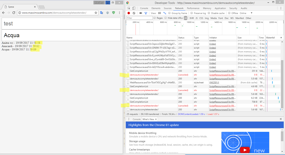The width and height of the screenshot is (285, 155).
Task: Enable large request rows view icon
Action: [159, 13]
